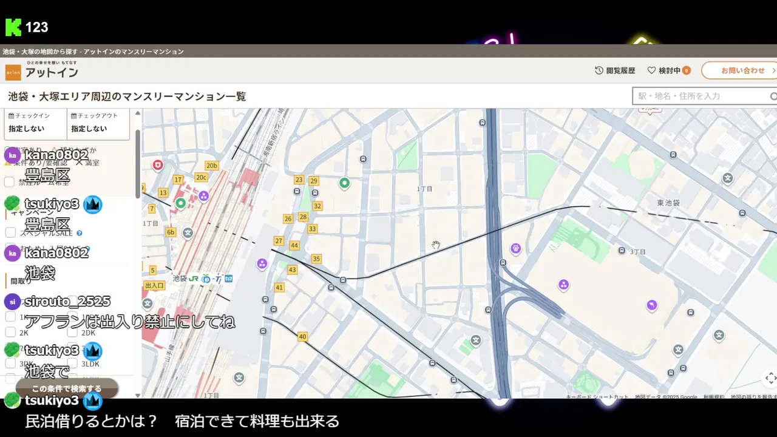Click exit 20b yellow marker
The height and width of the screenshot is (437, 777).
tap(211, 166)
